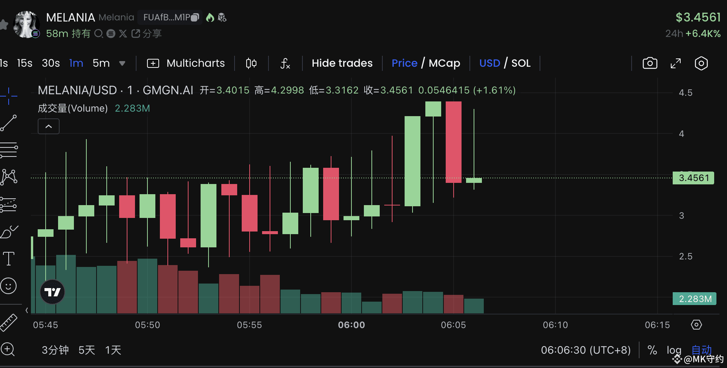The height and width of the screenshot is (368, 727).
Task: Select the horizontal lines Fibonacci tool
Action: pos(9,150)
